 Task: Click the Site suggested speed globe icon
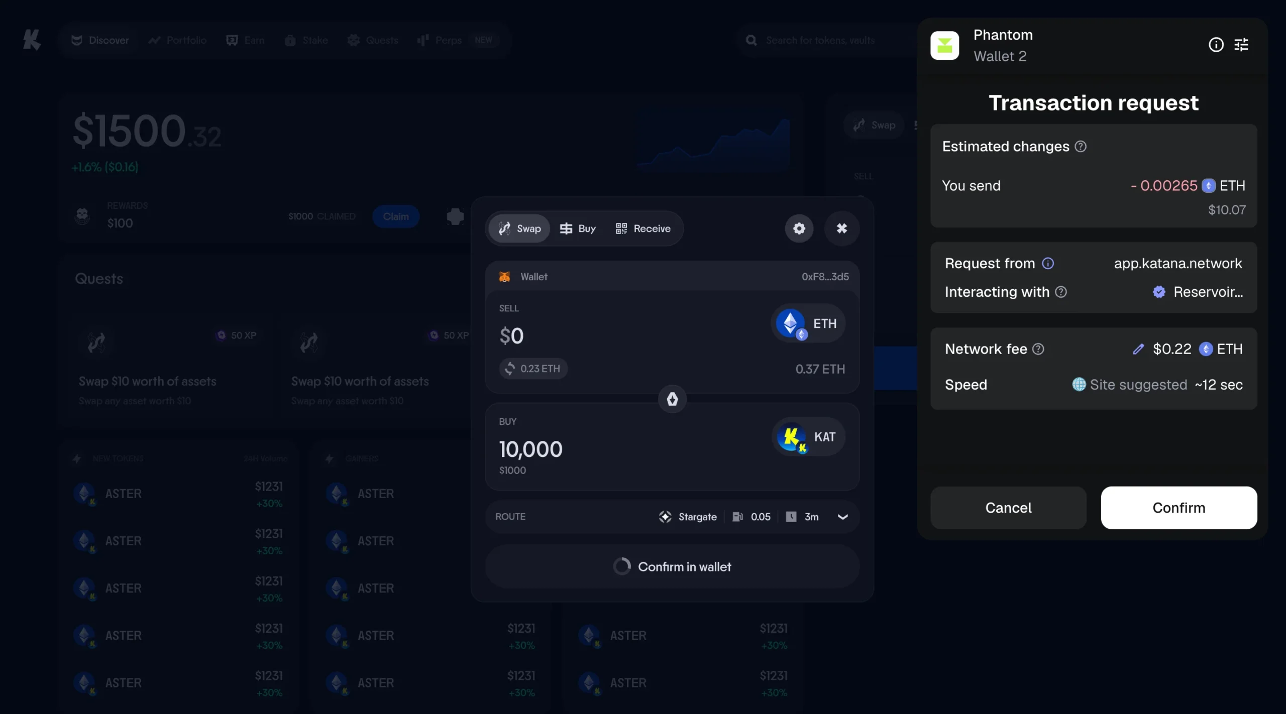pos(1079,385)
